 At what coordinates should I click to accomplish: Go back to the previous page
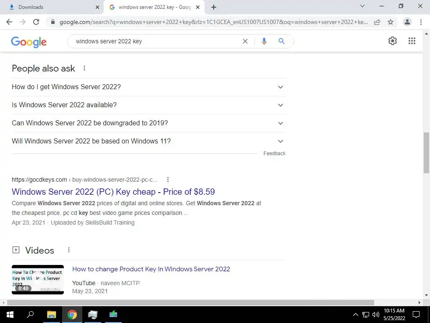pos(9,22)
